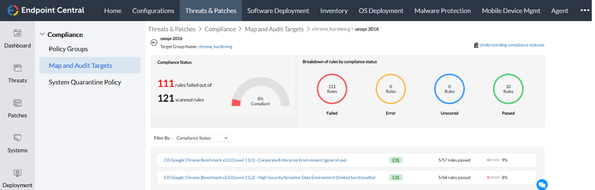
Task: Switch to the Software Deployment tab
Action: (x=278, y=11)
